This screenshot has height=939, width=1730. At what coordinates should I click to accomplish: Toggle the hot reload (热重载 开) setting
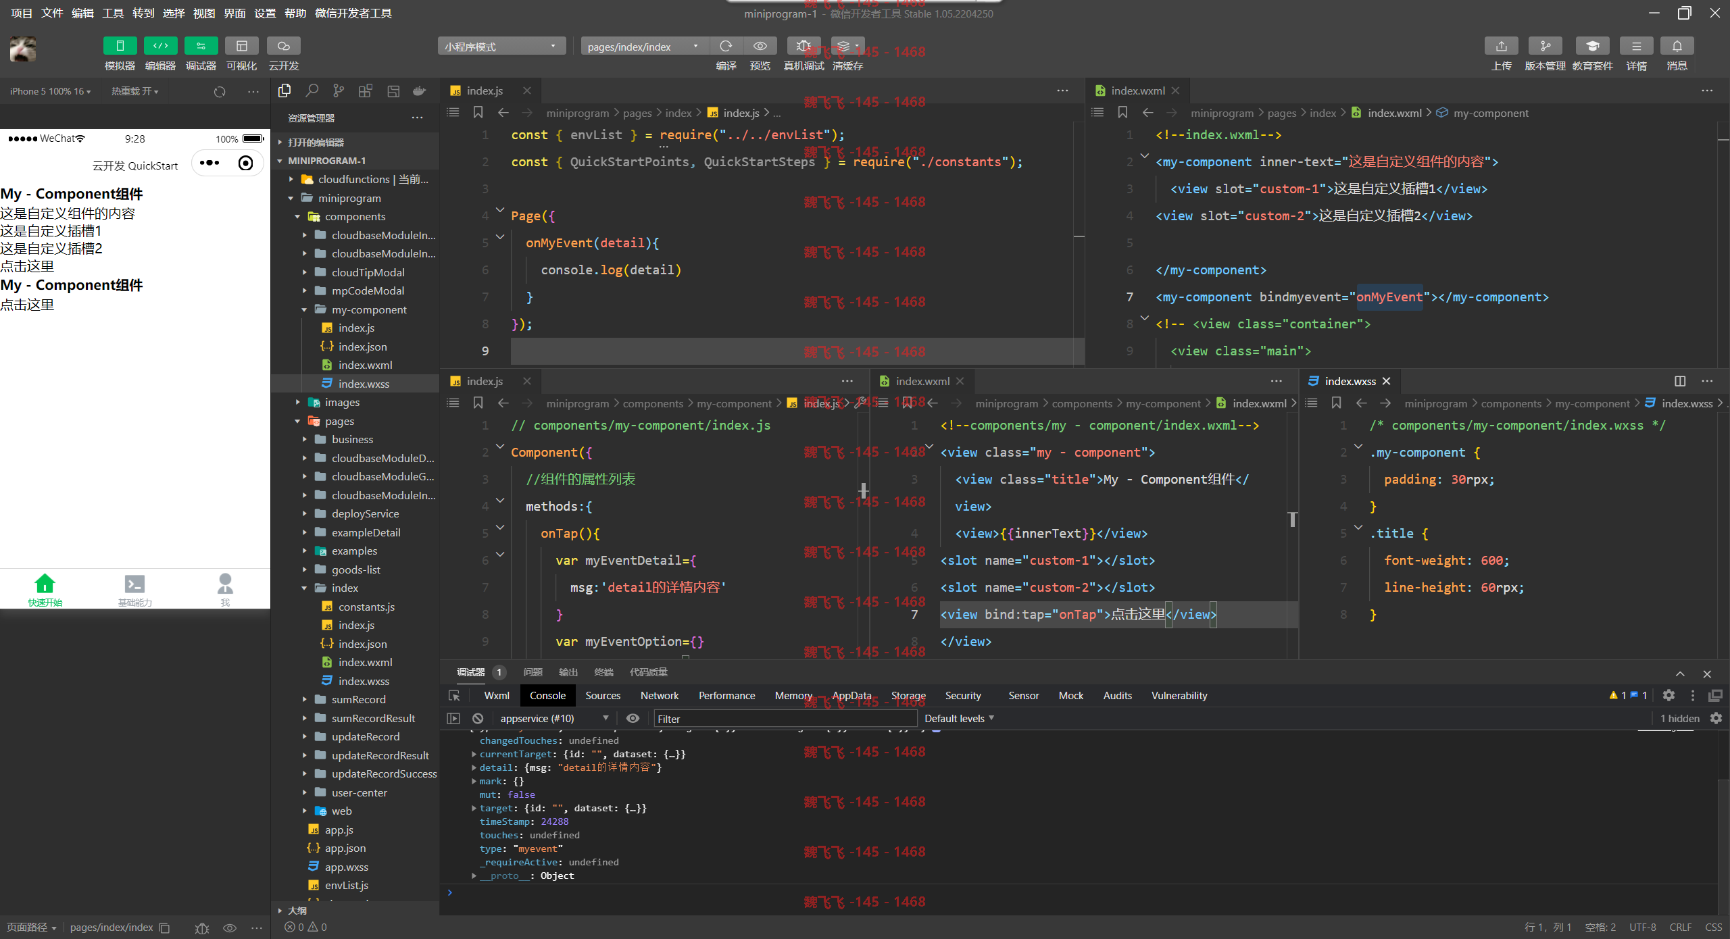point(134,91)
